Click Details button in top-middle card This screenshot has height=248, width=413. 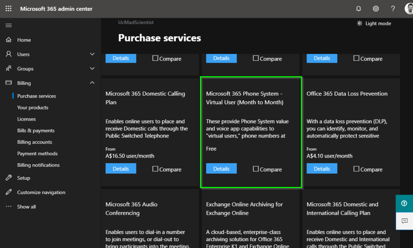click(x=221, y=58)
